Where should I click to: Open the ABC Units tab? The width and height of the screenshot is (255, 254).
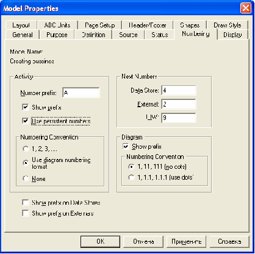(57, 25)
